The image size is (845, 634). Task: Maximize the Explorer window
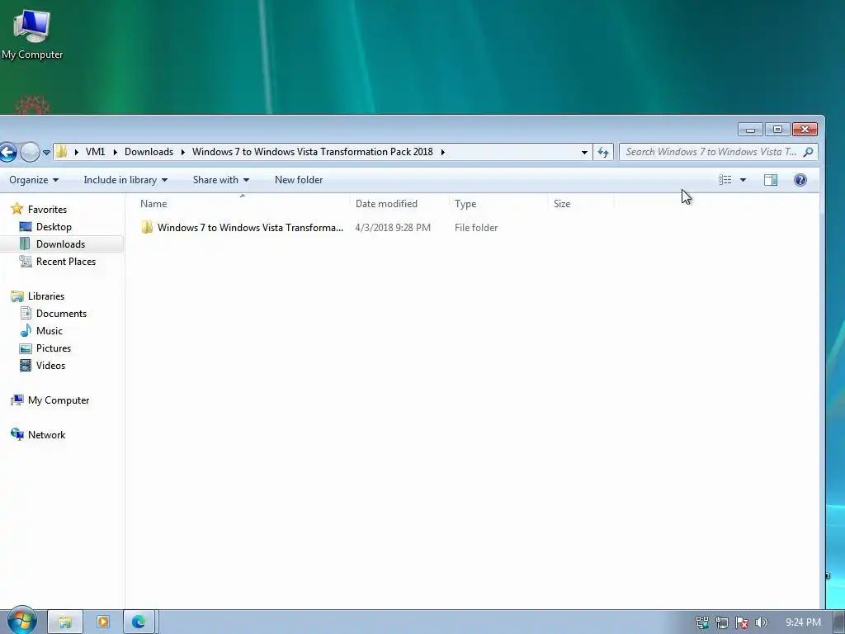(777, 130)
